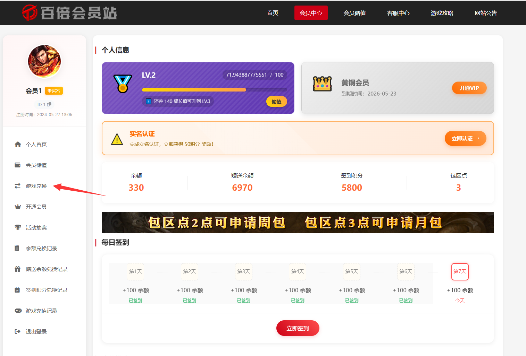Viewport: 526px width, 356px height.
Task: Click the gift icon for 赠送余额兑换记录
Action: [18, 269]
